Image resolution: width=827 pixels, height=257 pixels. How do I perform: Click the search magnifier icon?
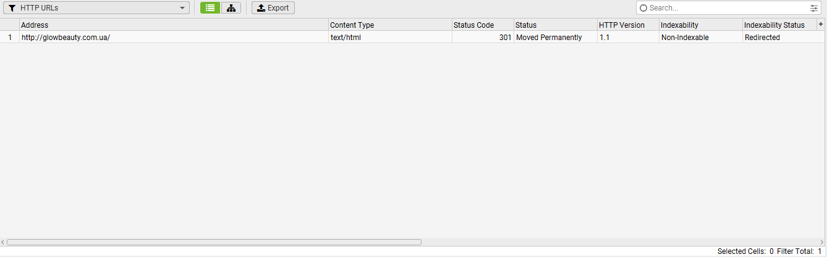[x=643, y=8]
